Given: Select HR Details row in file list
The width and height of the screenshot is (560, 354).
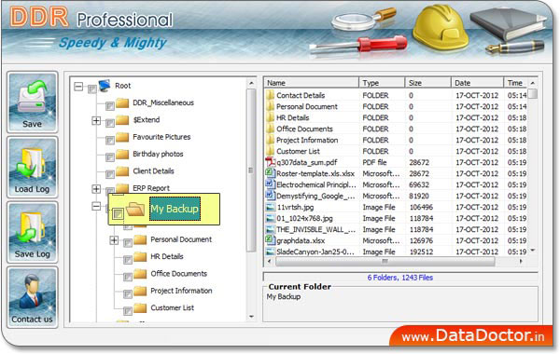Looking at the screenshot, I should click(x=397, y=117).
